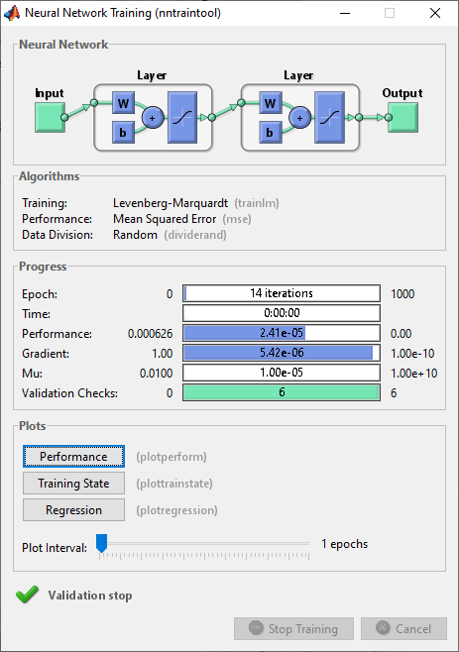Open the Regression plot
This screenshot has width=459, height=652.
click(73, 509)
